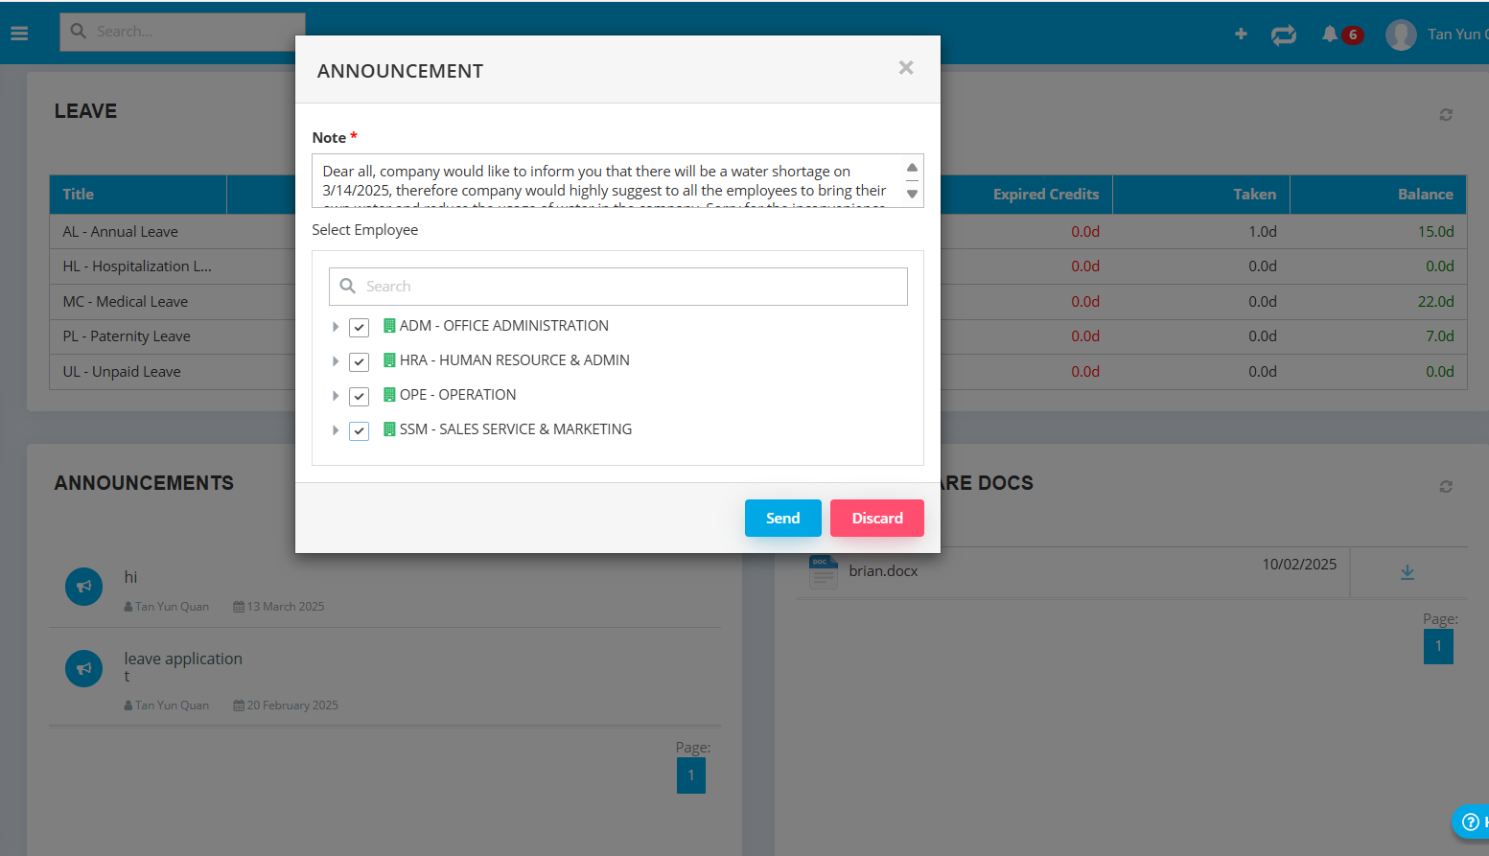Expand the SSM - Sales Service node
This screenshot has width=1489, height=856.
click(x=336, y=430)
